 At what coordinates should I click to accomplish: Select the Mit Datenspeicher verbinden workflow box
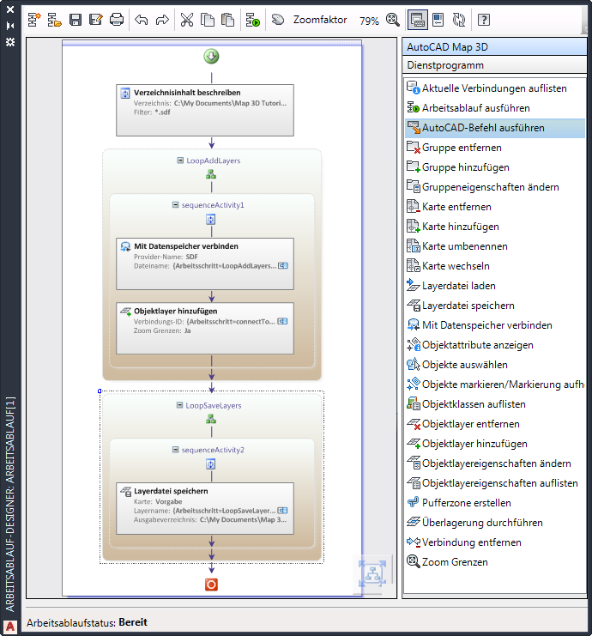pyautogui.click(x=205, y=263)
